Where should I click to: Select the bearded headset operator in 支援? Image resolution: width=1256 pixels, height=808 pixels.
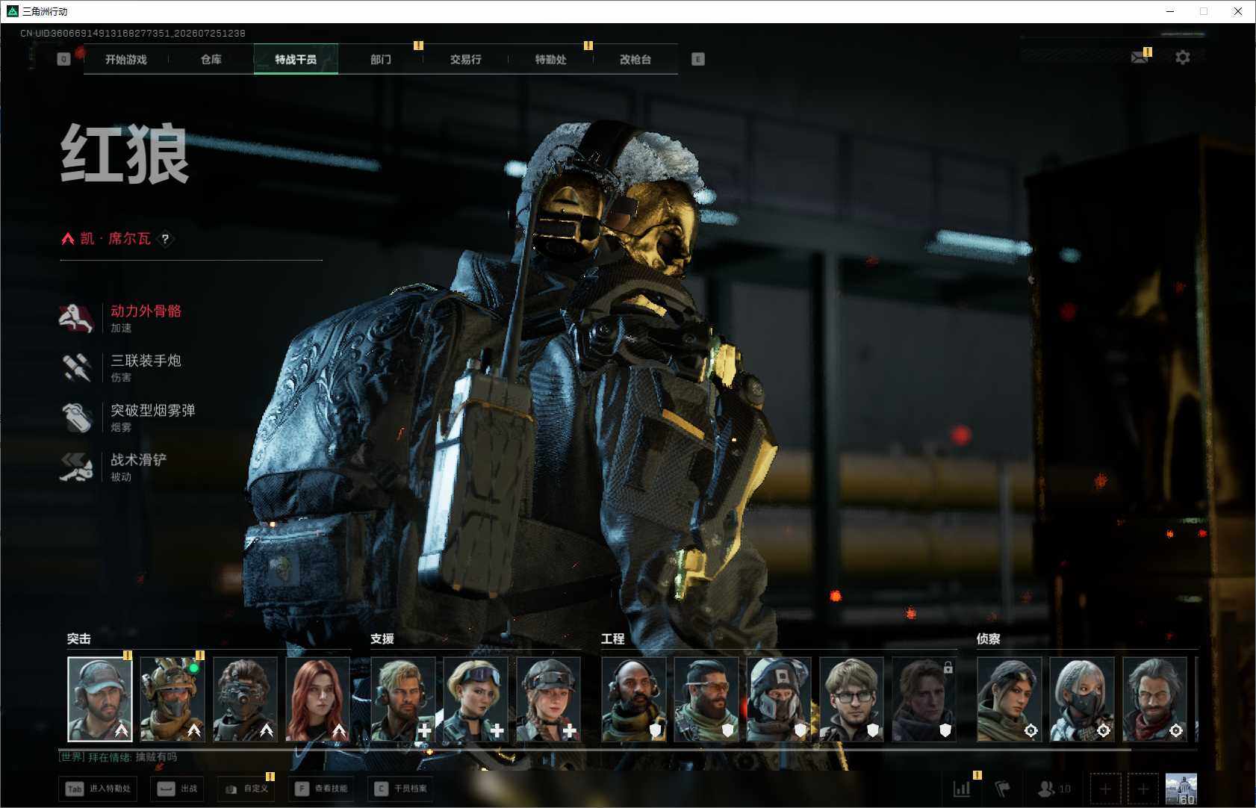pos(403,699)
